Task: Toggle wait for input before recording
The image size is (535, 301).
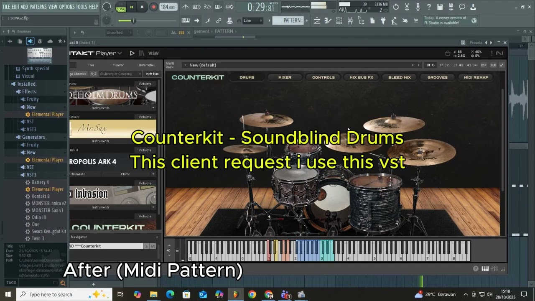Action: [x=196, y=7]
